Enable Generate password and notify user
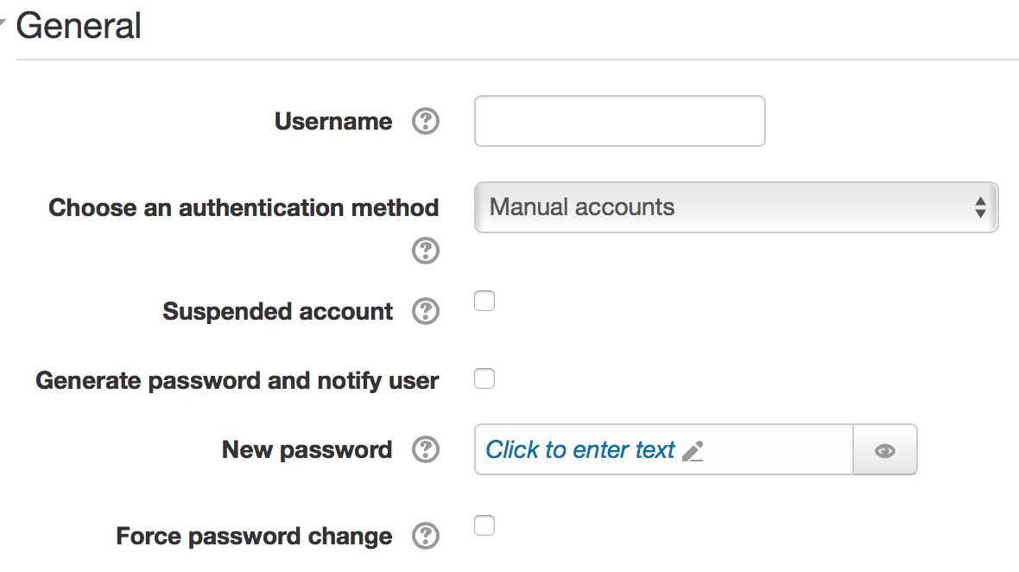 (x=484, y=378)
